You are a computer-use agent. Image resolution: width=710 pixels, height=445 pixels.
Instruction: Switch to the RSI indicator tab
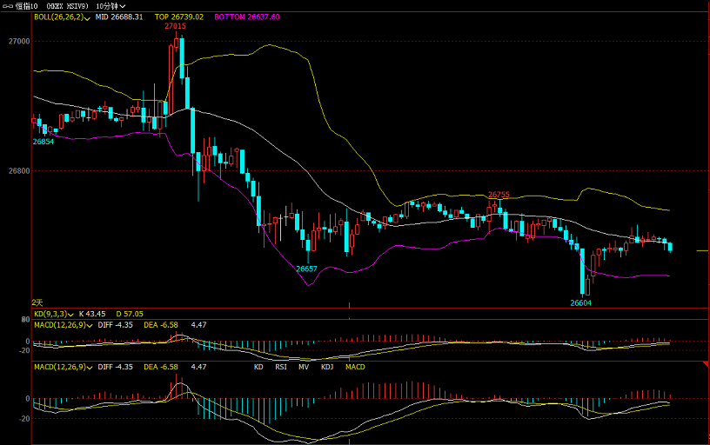tap(281, 368)
